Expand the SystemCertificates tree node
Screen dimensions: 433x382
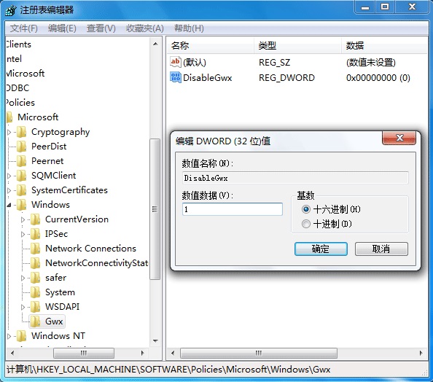(x=9, y=190)
